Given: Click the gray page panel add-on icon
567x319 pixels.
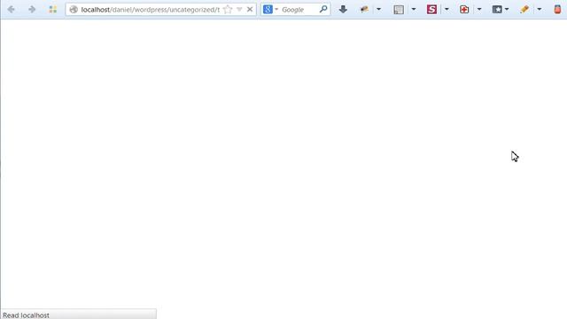Looking at the screenshot, I should click(x=399, y=10).
